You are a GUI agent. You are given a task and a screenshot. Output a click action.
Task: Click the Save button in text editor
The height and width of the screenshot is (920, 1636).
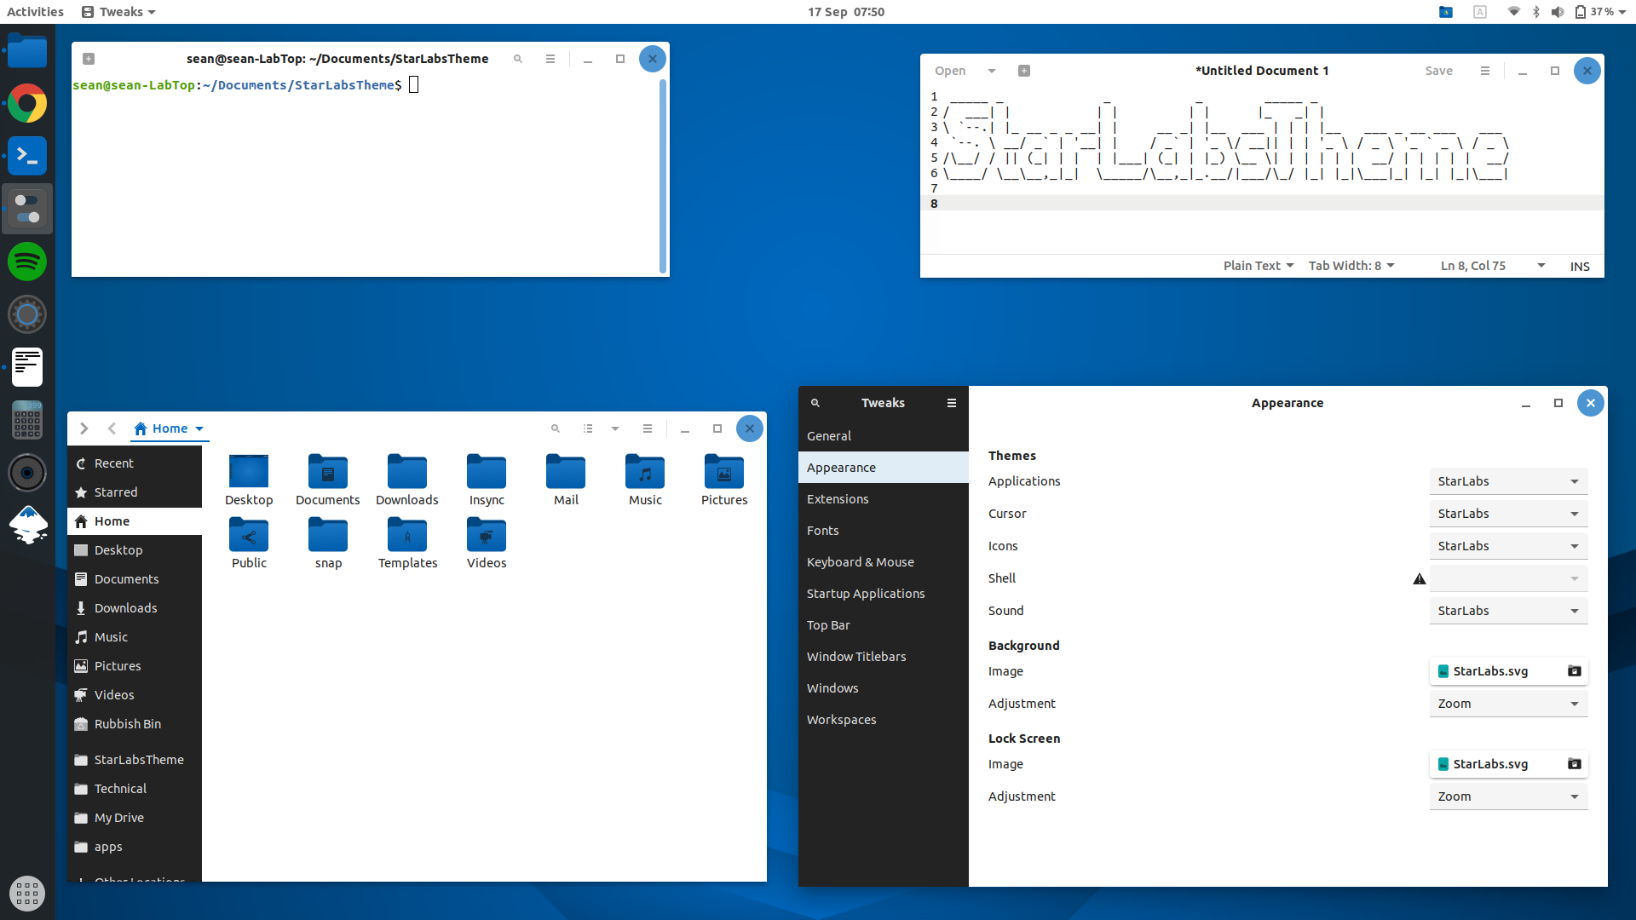pyautogui.click(x=1438, y=71)
